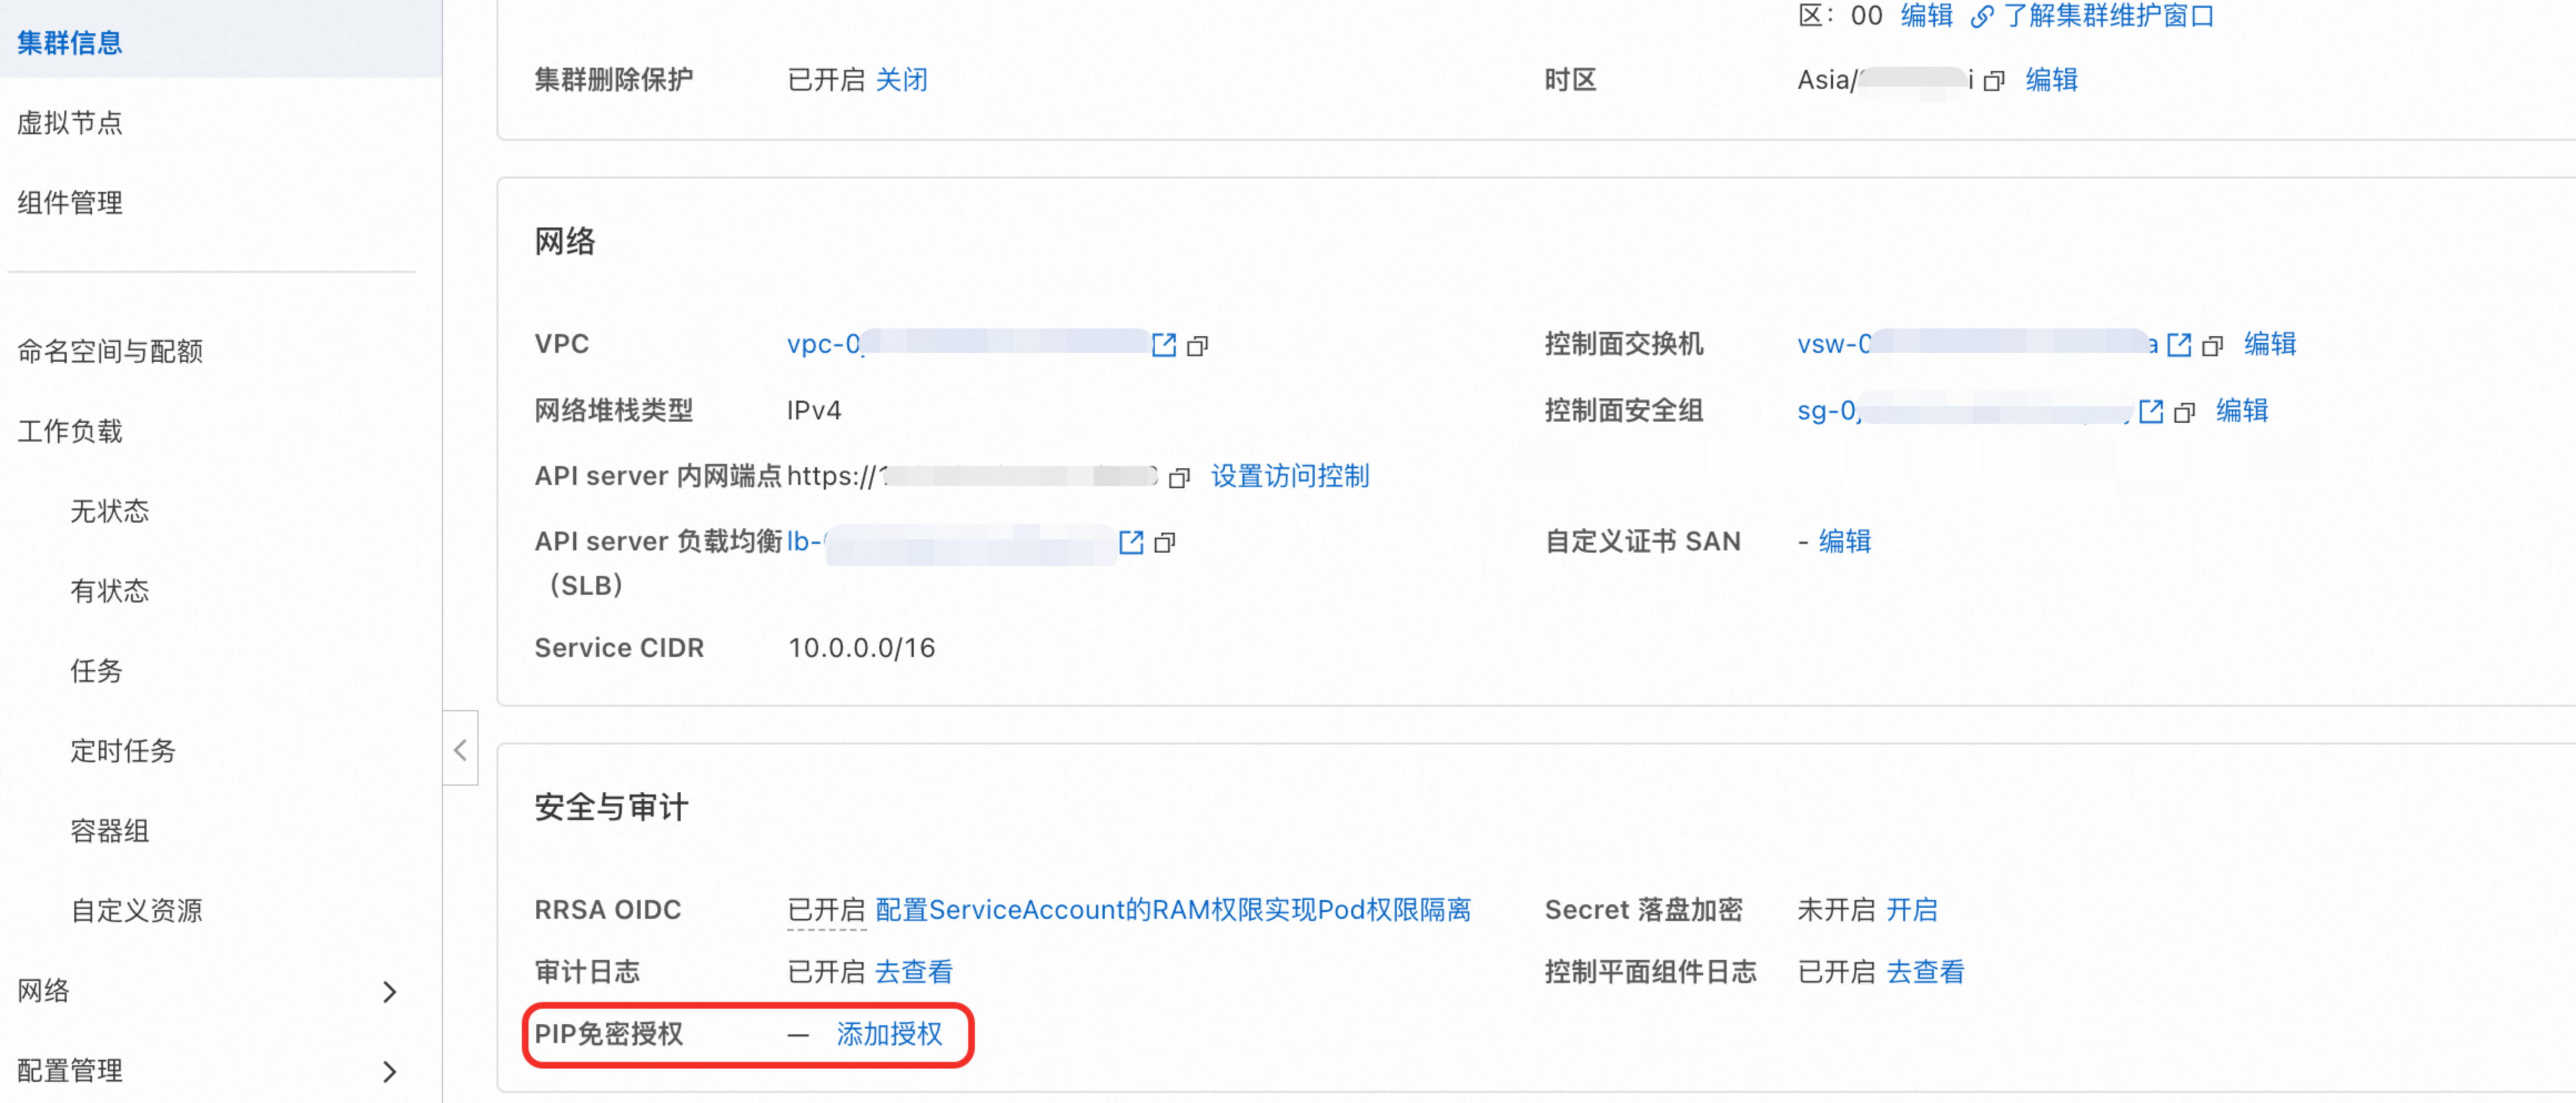Click 添加授权 for PIP authorization
The height and width of the screenshot is (1103, 2576).
point(889,1034)
